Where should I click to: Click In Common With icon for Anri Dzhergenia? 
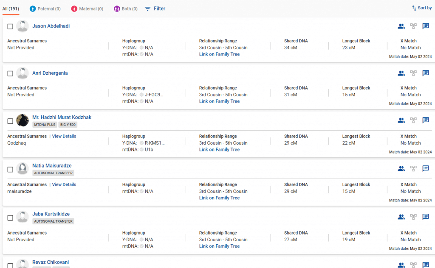click(401, 73)
